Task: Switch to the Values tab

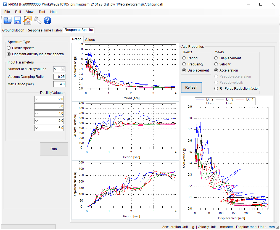Action: [89, 39]
